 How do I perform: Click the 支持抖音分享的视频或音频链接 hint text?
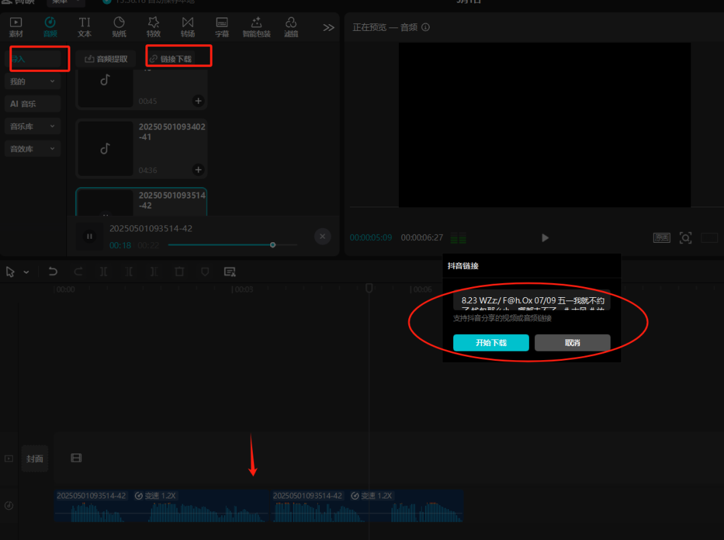click(x=502, y=318)
